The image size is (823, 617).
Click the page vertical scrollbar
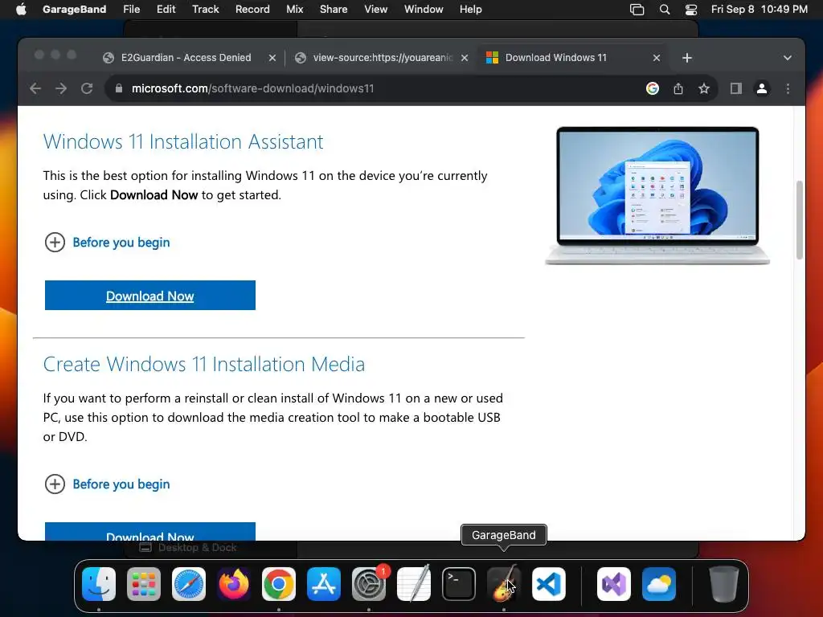800,220
